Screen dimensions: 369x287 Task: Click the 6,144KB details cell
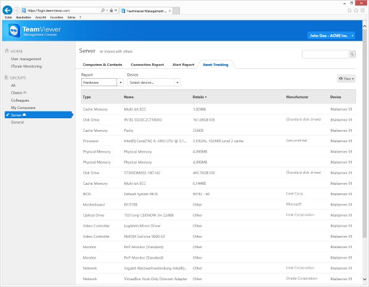pos(200,184)
